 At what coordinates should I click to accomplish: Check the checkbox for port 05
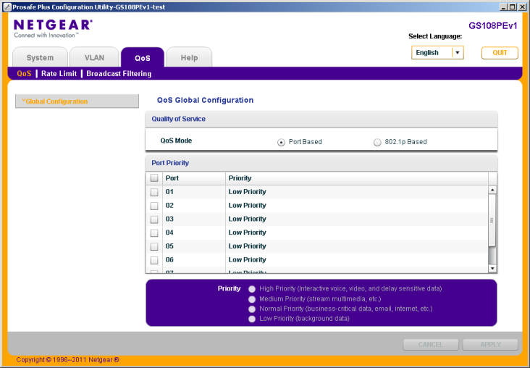click(x=154, y=246)
